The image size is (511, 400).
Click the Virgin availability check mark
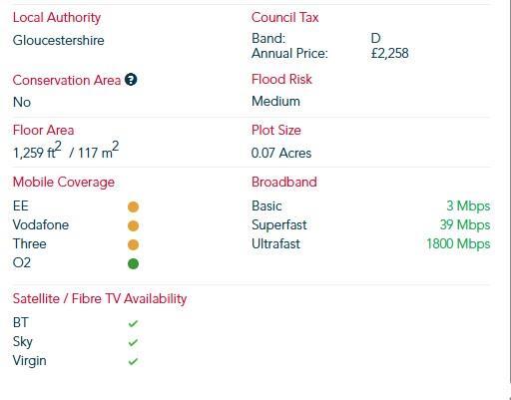[x=133, y=361]
